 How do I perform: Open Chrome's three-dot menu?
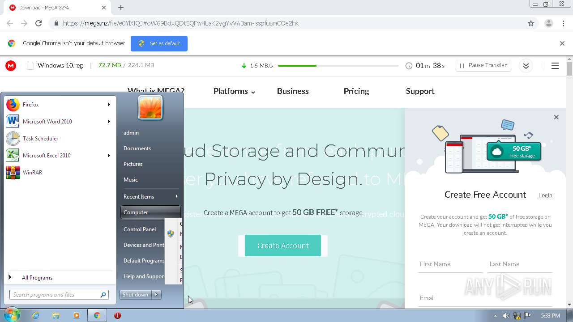[x=564, y=23]
